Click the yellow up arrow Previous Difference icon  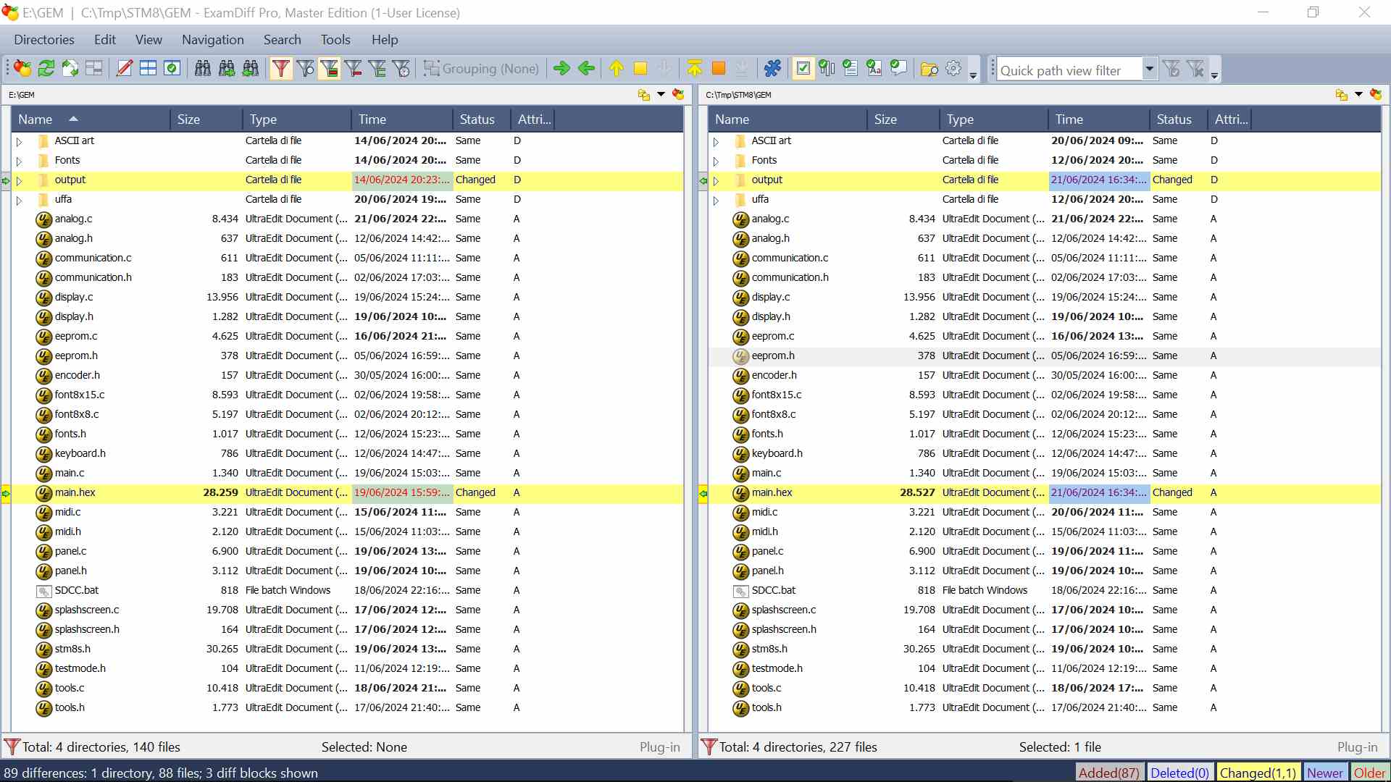(x=617, y=69)
